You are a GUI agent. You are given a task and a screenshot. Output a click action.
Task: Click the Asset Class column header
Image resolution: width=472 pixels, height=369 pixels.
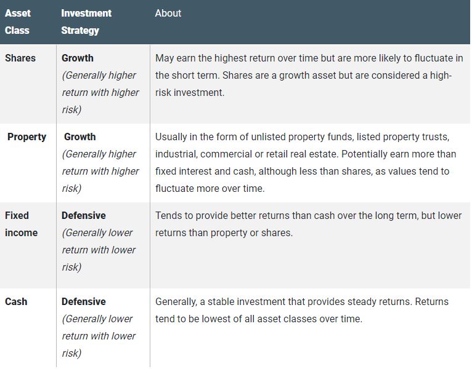click(x=17, y=22)
